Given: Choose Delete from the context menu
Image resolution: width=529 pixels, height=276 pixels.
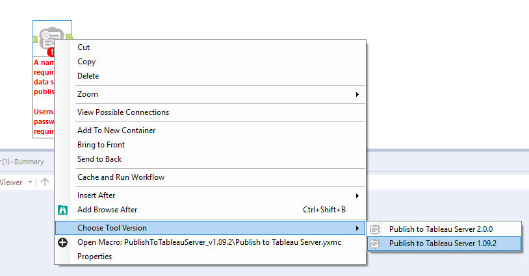Looking at the screenshot, I should click(x=210, y=76).
